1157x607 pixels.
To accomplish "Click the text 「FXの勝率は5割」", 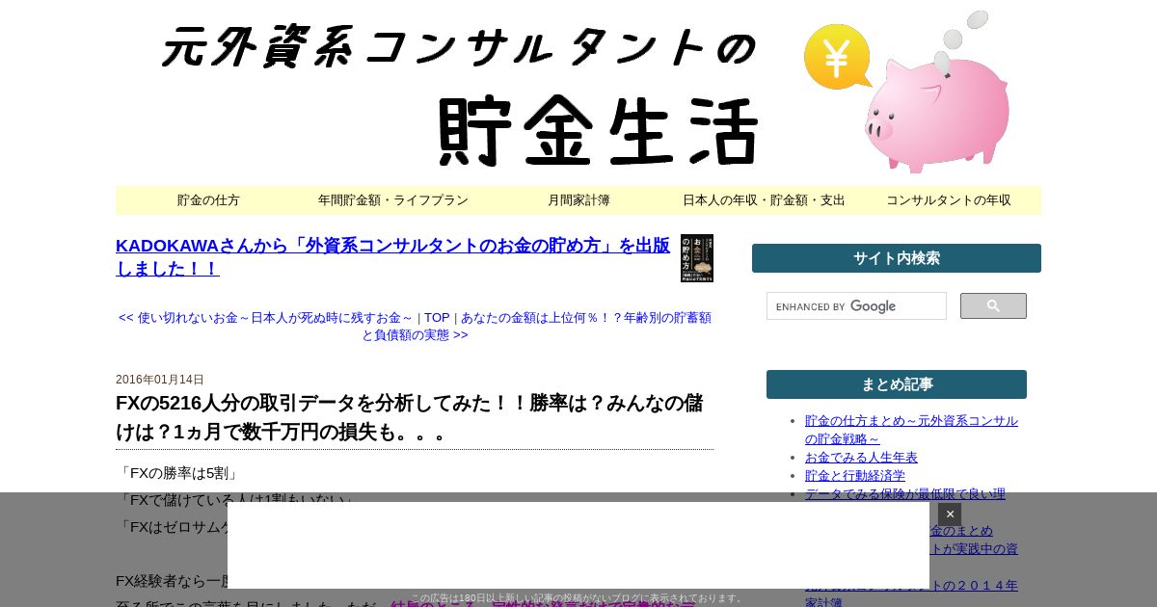I will [x=177, y=473].
